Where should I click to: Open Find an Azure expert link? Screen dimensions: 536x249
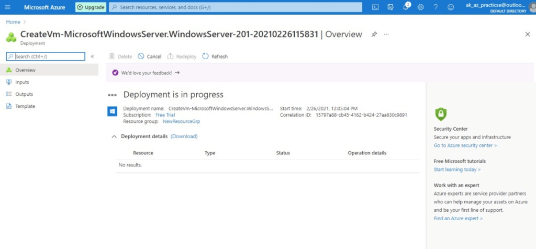(458, 218)
